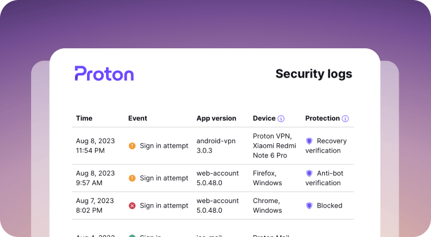Image resolution: width=431 pixels, height=237 pixels.
Task: Click the Event column header
Action: tap(138, 118)
